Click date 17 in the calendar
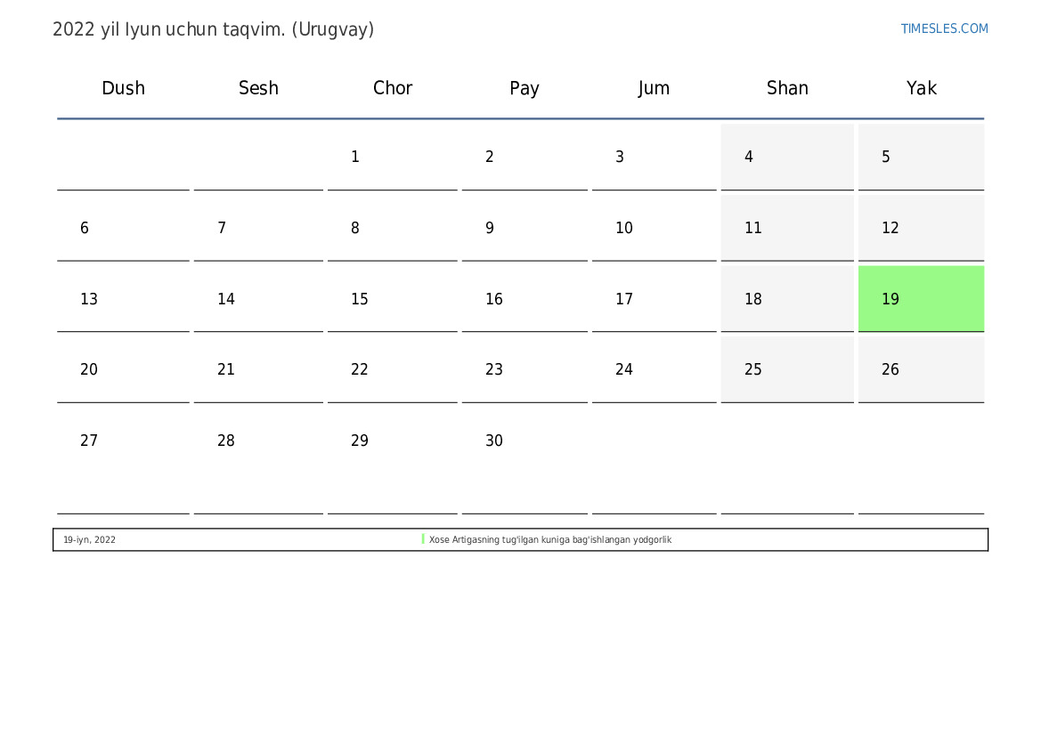Viewport: 1041px width, 736px height. (x=624, y=299)
